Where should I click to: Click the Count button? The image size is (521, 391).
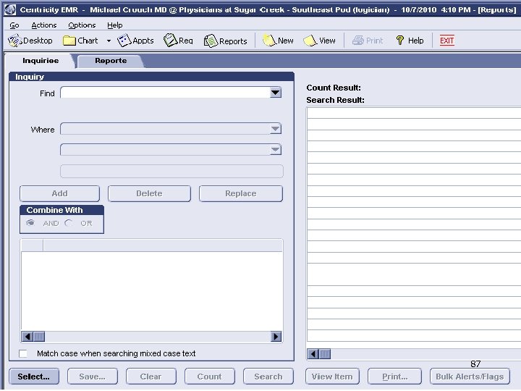coord(210,377)
